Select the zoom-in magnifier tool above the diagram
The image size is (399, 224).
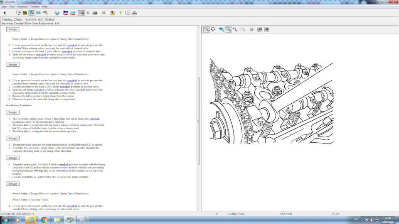[207, 29]
